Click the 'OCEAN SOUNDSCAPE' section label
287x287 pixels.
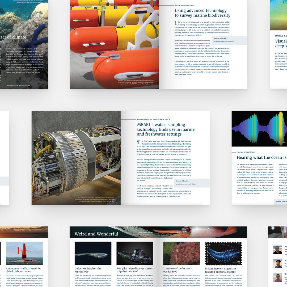click(x=246, y=152)
